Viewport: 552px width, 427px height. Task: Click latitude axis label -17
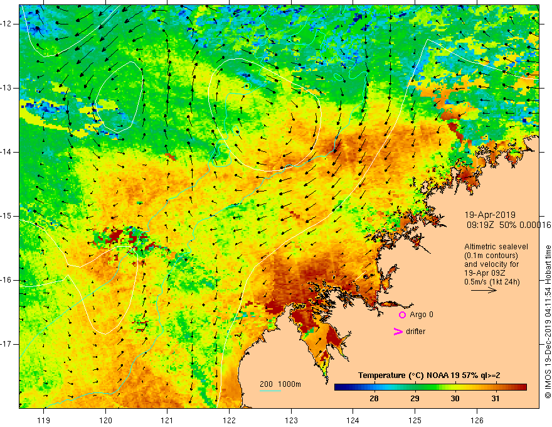[6, 344]
